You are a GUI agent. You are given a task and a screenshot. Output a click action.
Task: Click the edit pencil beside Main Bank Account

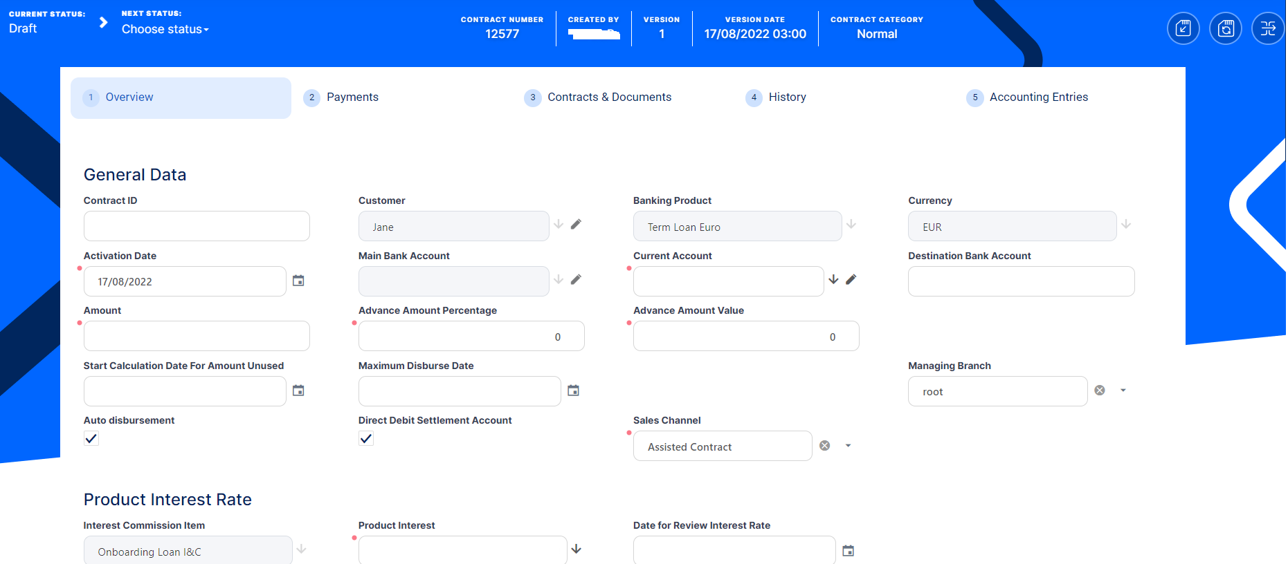pyautogui.click(x=576, y=280)
